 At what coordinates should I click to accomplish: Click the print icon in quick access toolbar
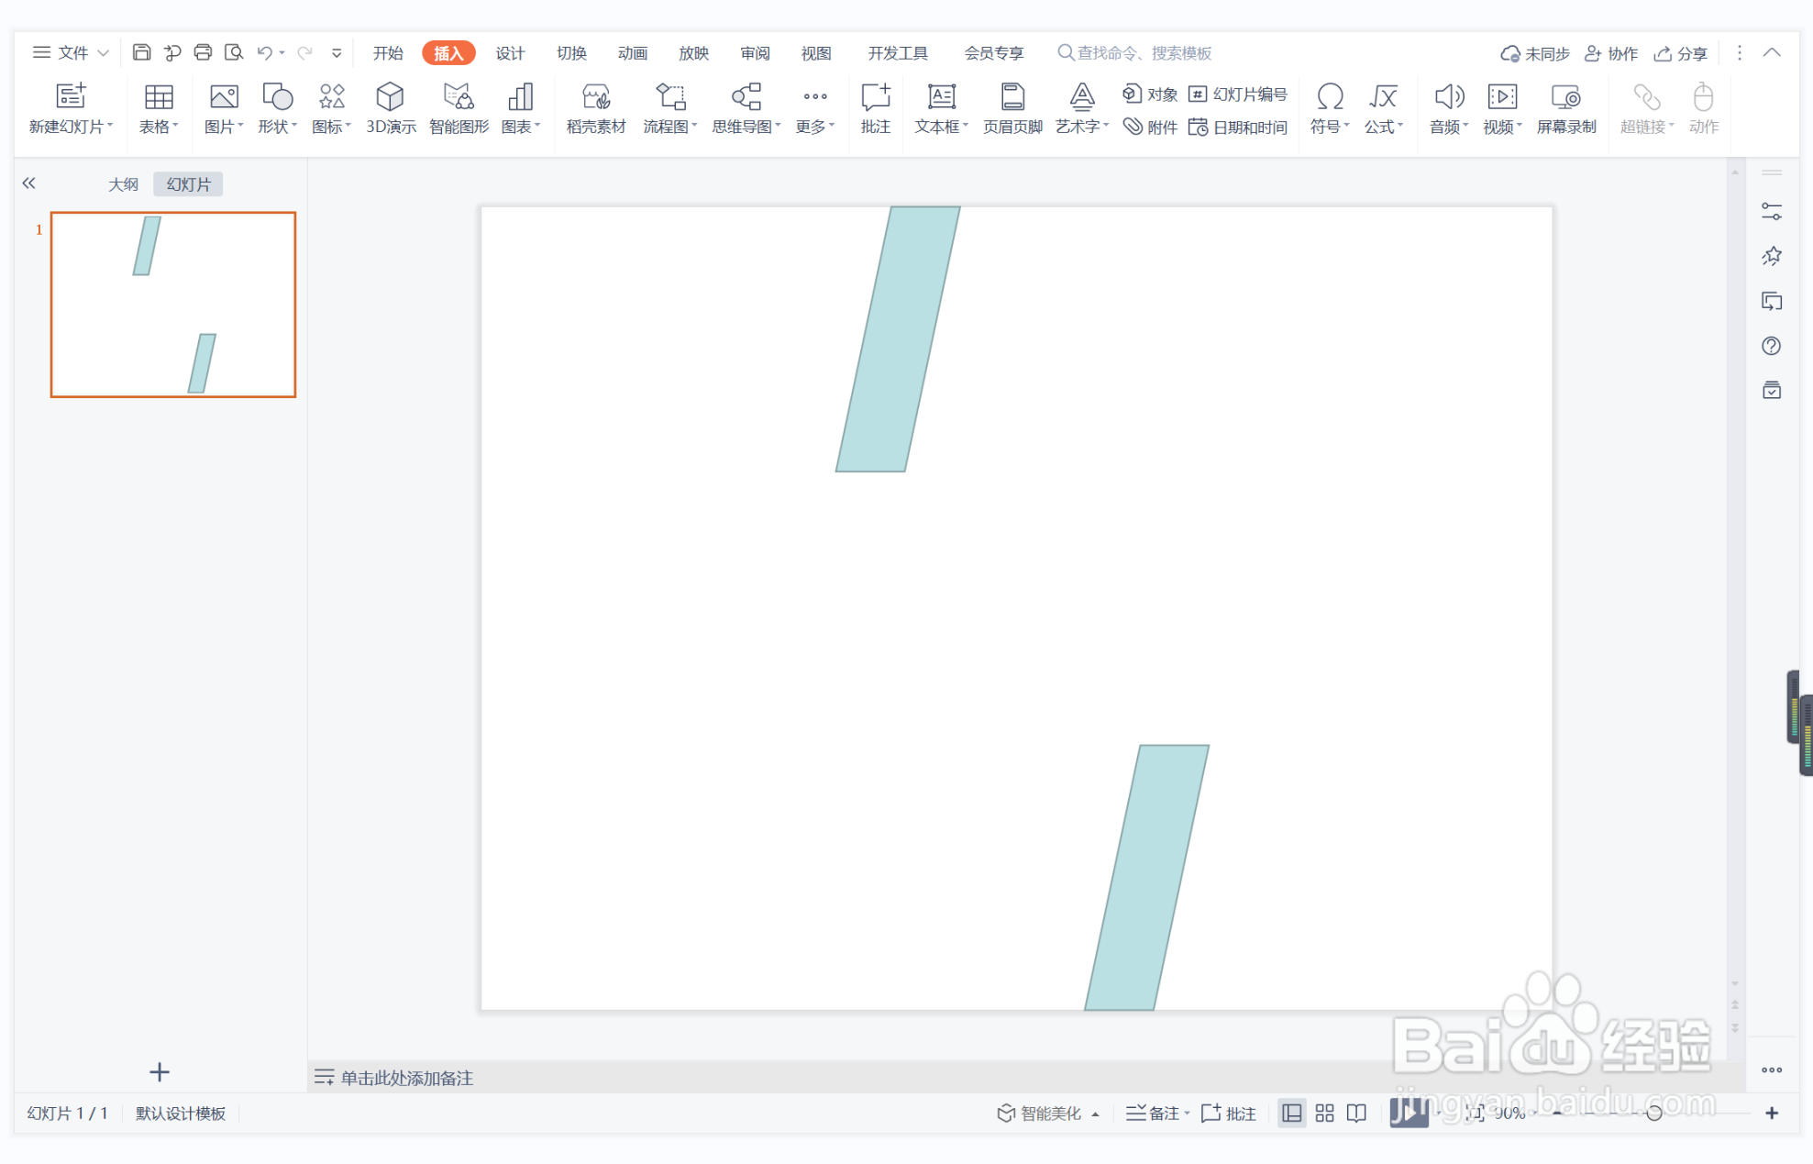tap(203, 52)
